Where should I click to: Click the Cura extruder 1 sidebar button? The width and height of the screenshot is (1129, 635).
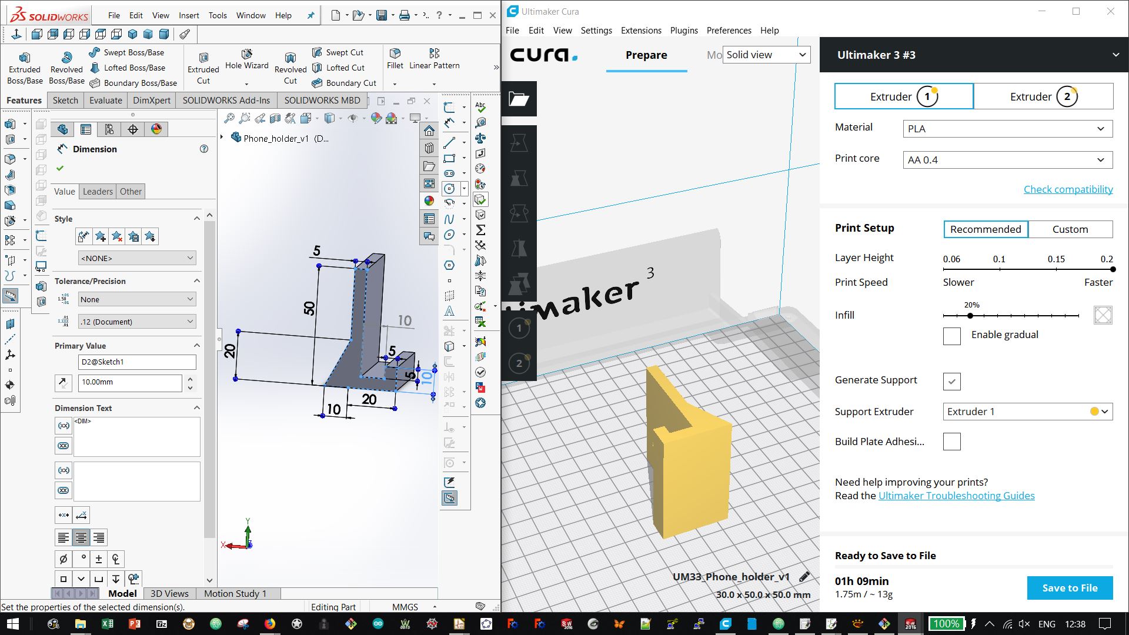pyautogui.click(x=519, y=328)
